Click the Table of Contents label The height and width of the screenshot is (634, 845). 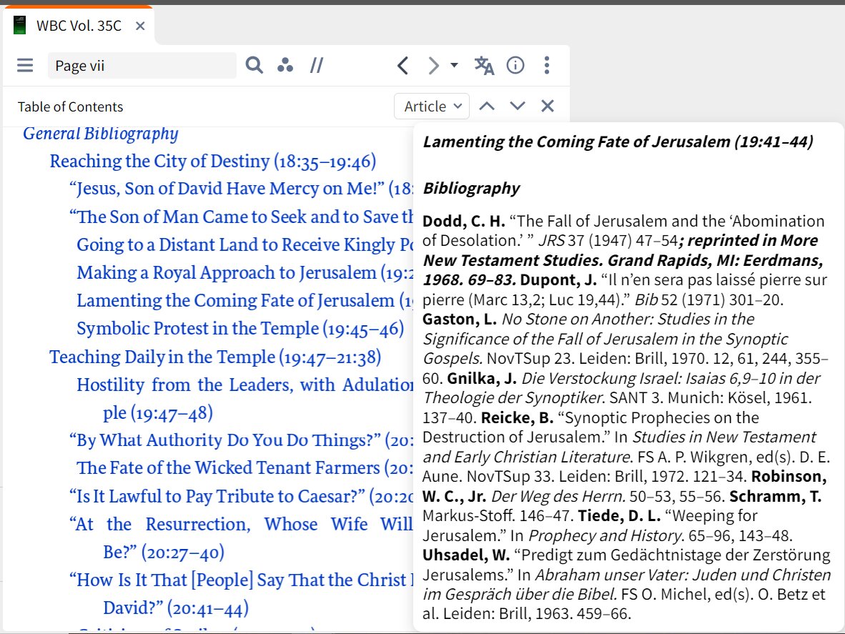coord(70,107)
